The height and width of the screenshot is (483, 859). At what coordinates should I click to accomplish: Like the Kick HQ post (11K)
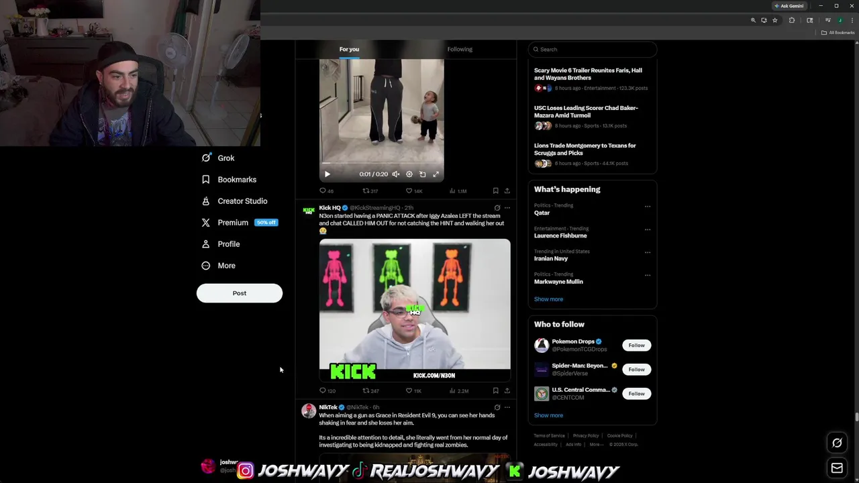tap(413, 391)
